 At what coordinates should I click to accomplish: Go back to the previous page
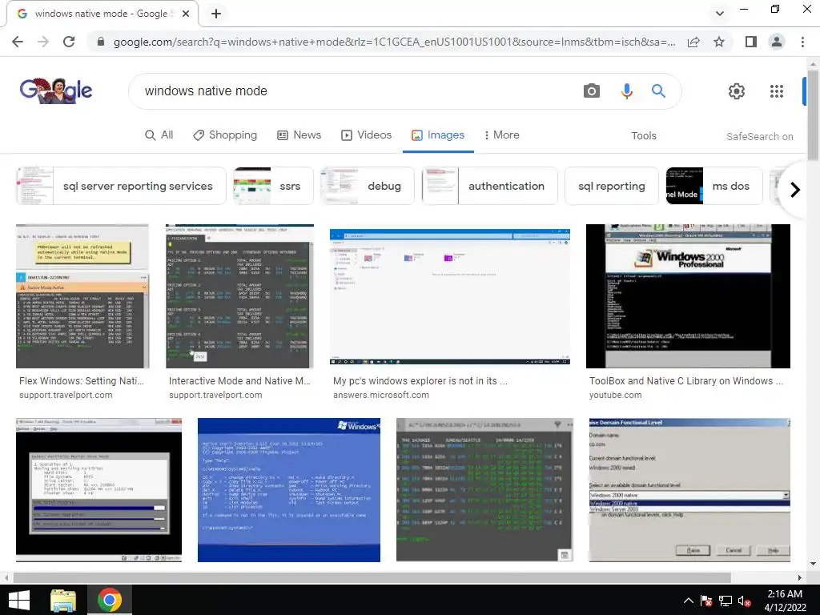18,42
